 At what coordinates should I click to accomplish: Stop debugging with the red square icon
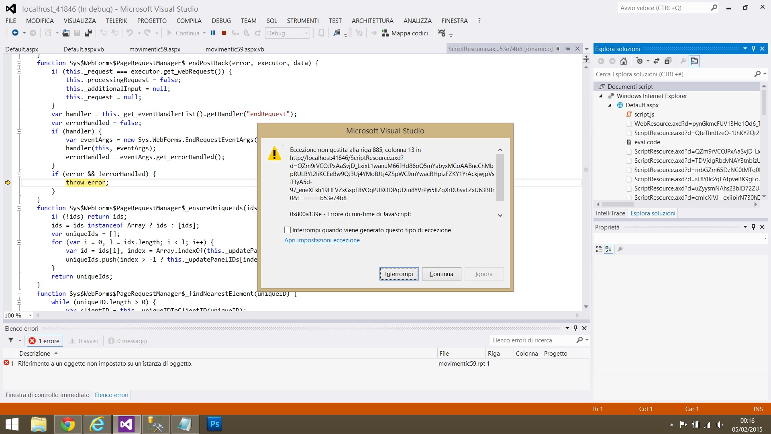click(x=224, y=33)
